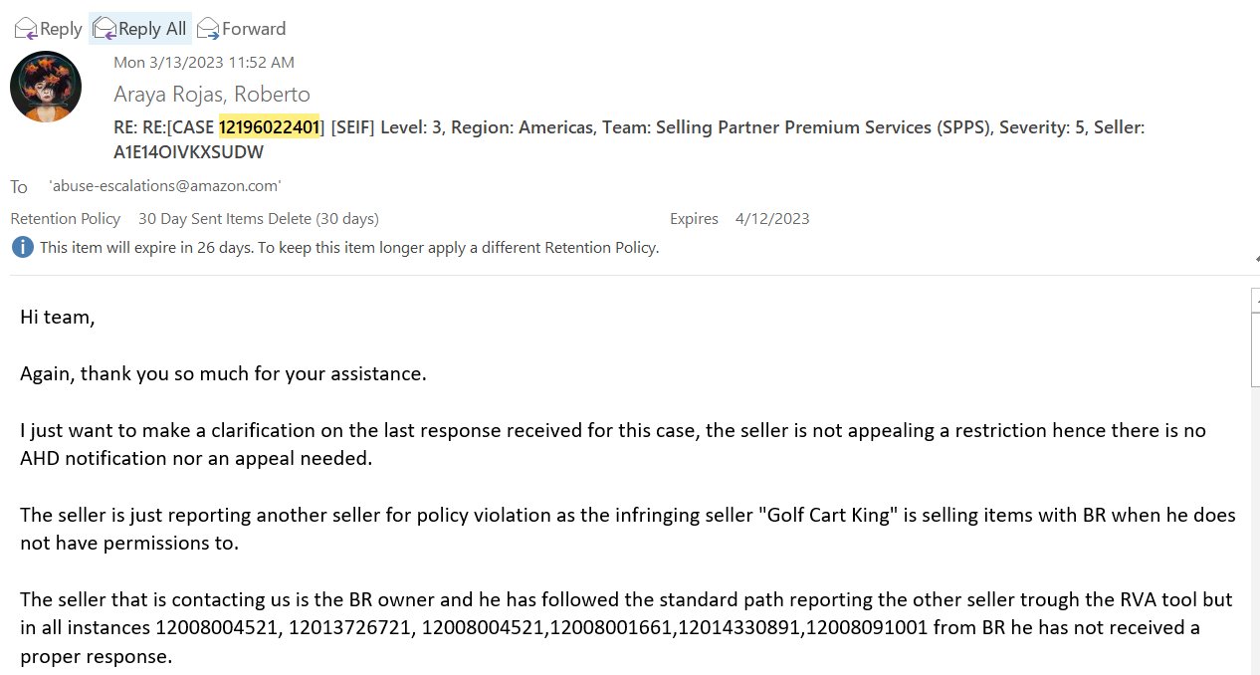
Task: Click the Retention Policy label
Action: click(x=66, y=218)
